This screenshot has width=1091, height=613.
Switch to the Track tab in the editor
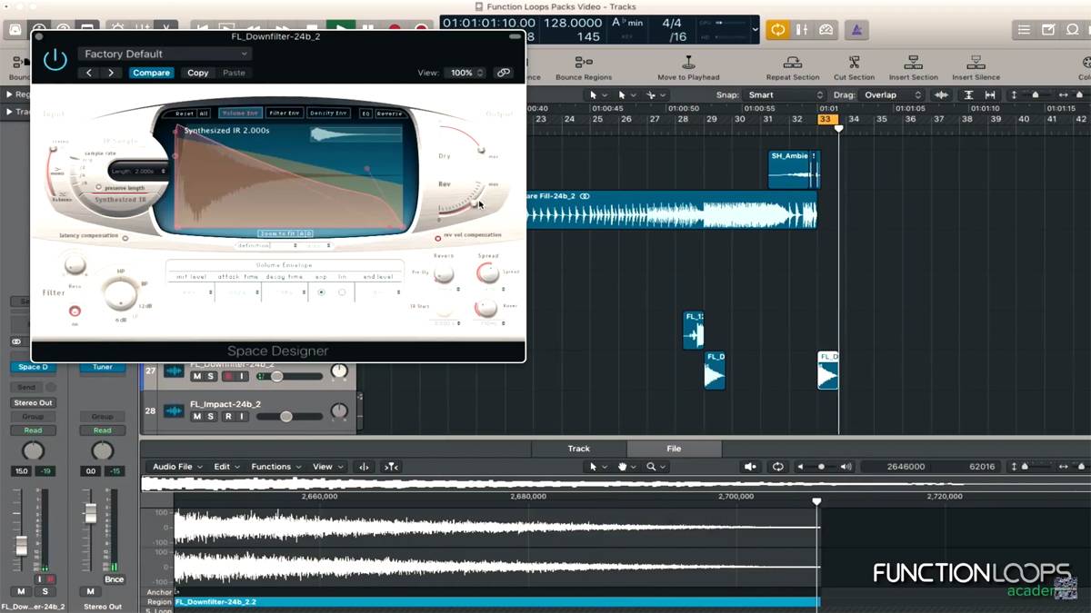578,449
